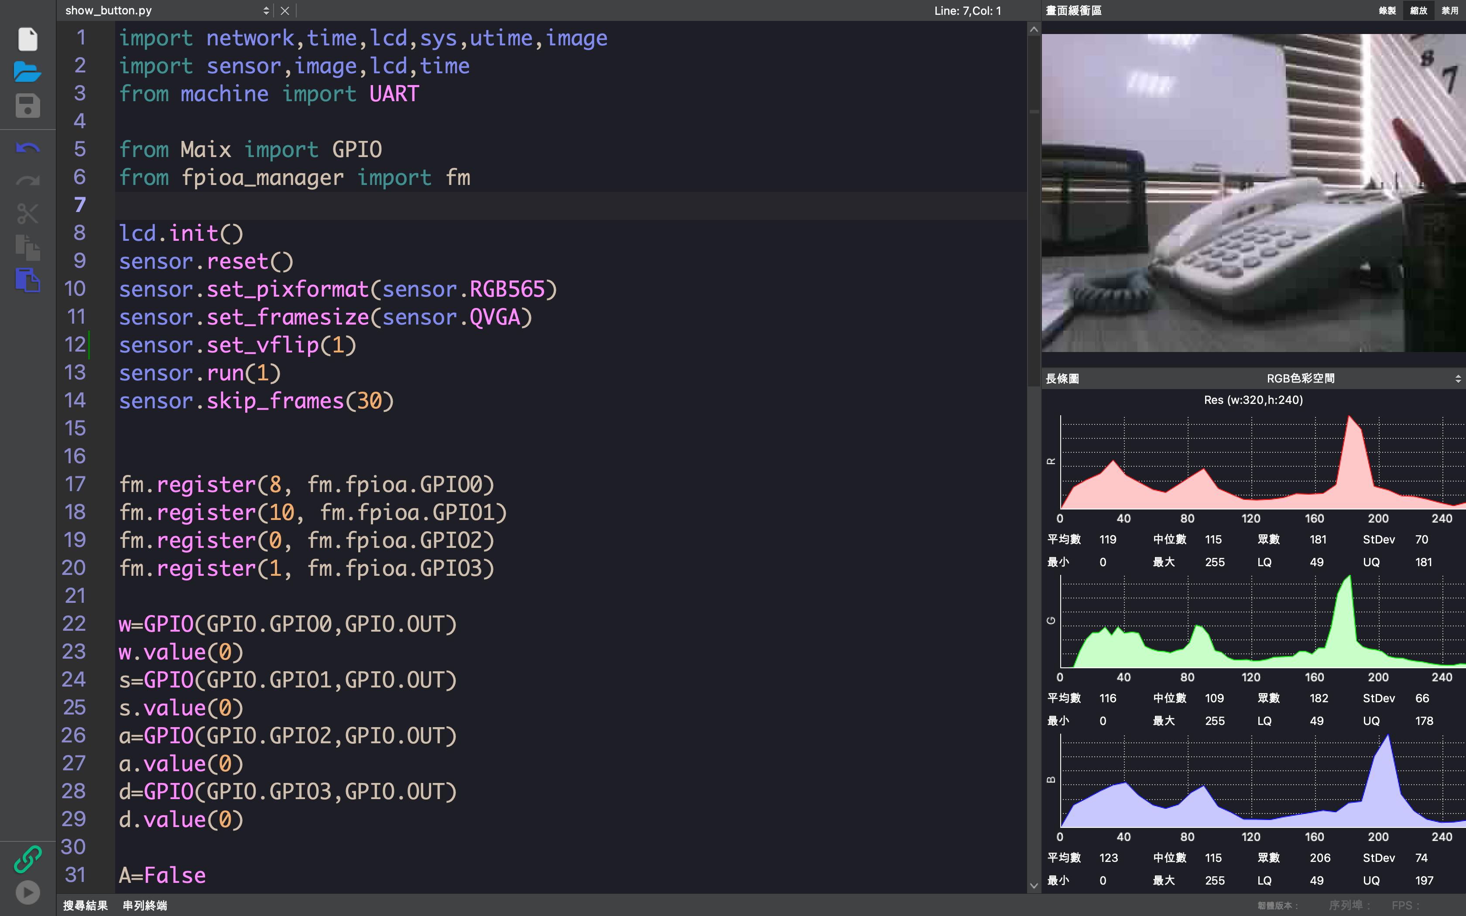Image resolution: width=1466 pixels, height=916 pixels.
Task: Click the Cut scissors icon
Action: [27, 213]
